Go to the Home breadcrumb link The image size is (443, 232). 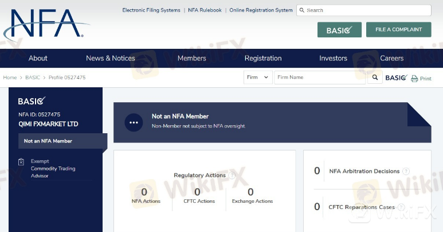[x=10, y=77]
